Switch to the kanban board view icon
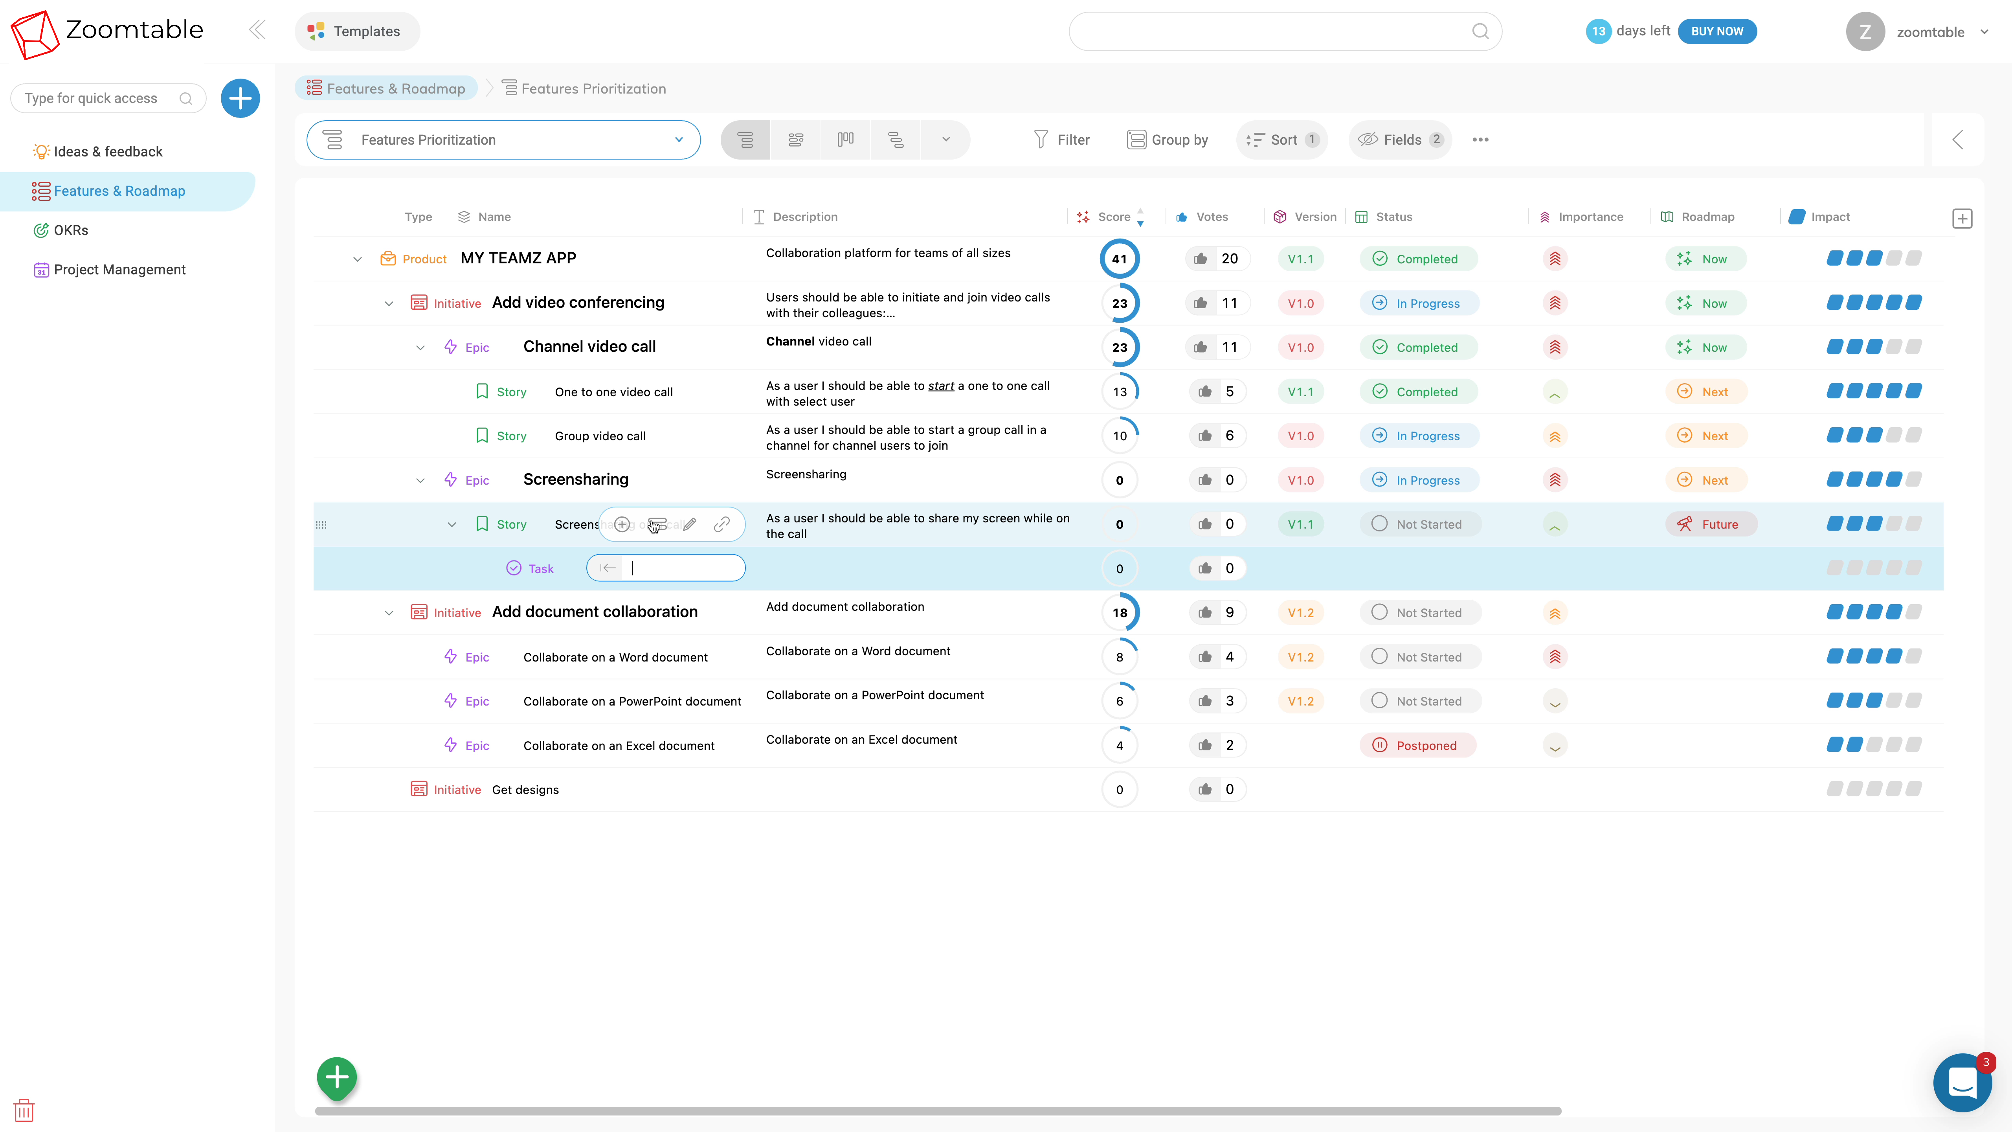 845,140
